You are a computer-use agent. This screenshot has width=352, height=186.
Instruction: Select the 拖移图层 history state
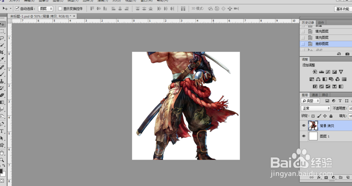coord(326,44)
